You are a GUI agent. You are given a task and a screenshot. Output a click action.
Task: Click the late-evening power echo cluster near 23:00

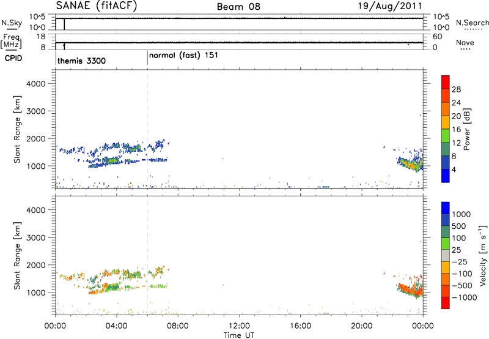tap(411, 163)
